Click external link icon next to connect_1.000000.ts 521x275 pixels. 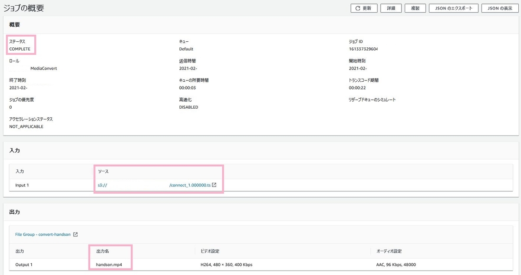[x=214, y=185]
